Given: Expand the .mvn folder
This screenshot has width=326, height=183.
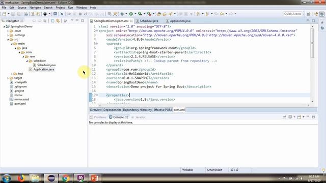Looking at the screenshot, I should pyautogui.click(x=8, y=31).
